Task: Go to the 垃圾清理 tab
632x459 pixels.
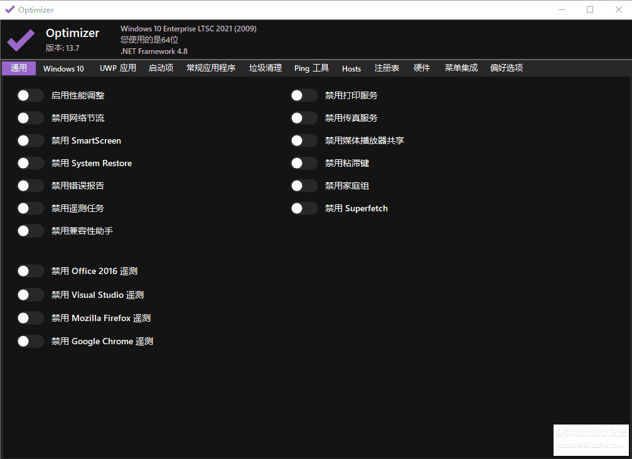Action: pyautogui.click(x=265, y=68)
